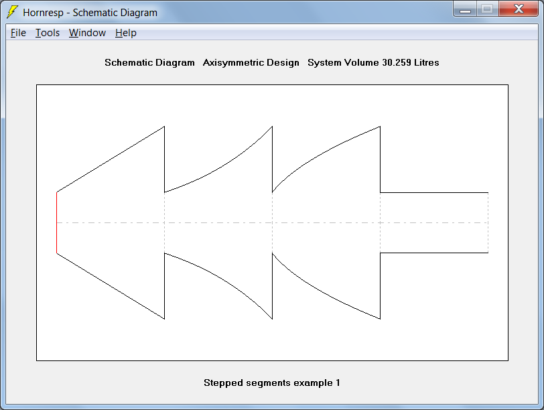Click the 'System Volume 30.259 Litres' text

(x=373, y=62)
